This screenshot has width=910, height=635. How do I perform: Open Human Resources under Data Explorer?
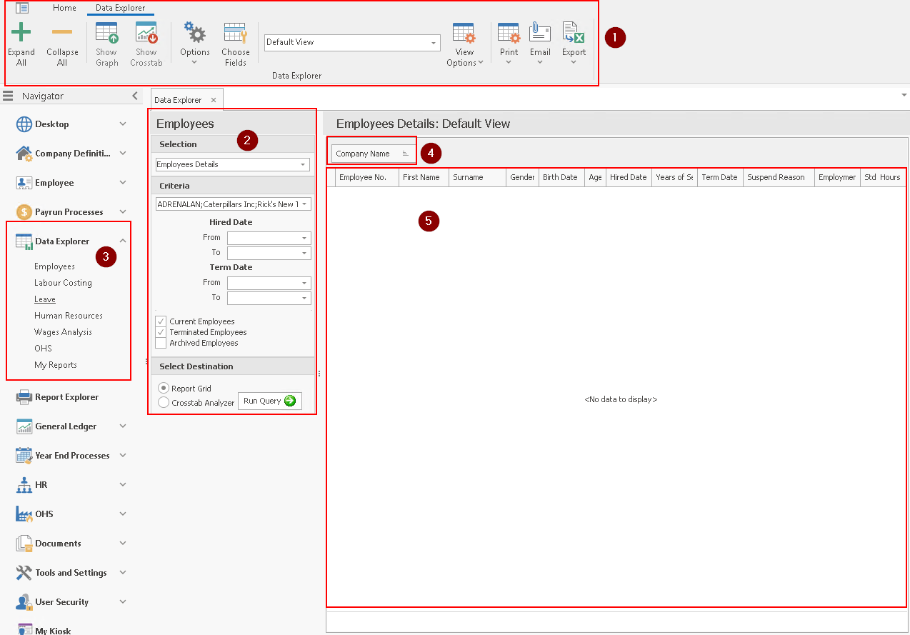pyautogui.click(x=69, y=316)
